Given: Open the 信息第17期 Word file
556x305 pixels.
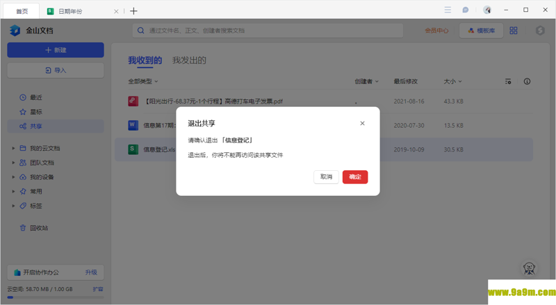Looking at the screenshot, I should (159, 126).
